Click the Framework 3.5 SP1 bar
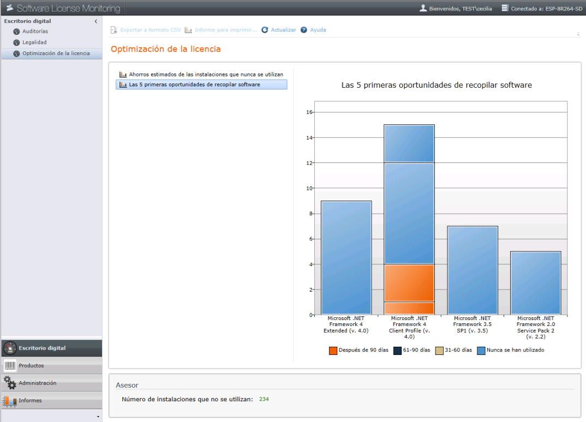The height and width of the screenshot is (422, 586). click(473, 270)
